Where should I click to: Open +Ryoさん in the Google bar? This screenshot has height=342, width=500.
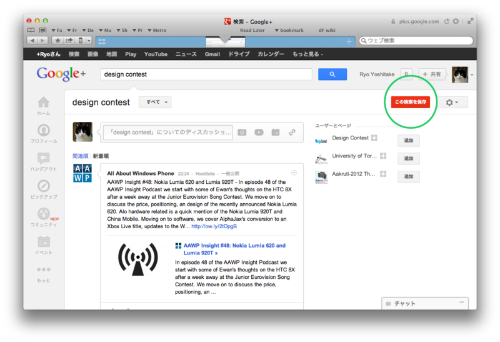[49, 54]
